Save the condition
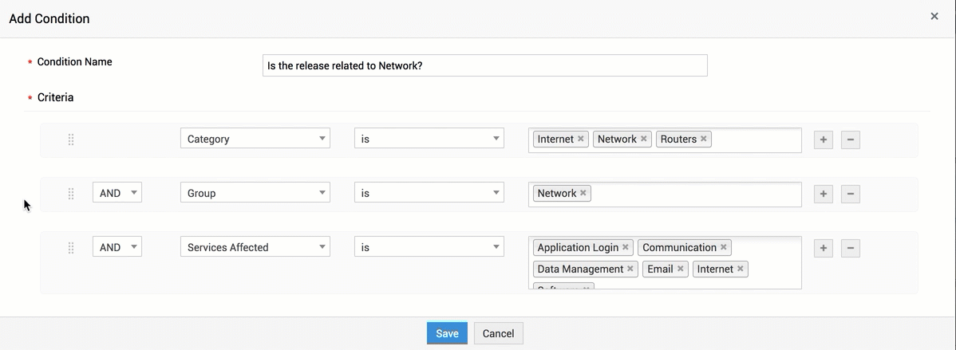Image resolution: width=956 pixels, height=350 pixels. tap(447, 333)
